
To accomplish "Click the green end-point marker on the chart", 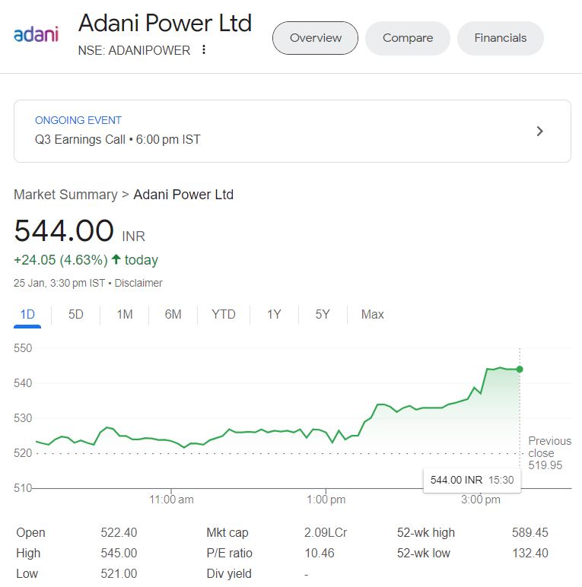I will click(x=520, y=369).
